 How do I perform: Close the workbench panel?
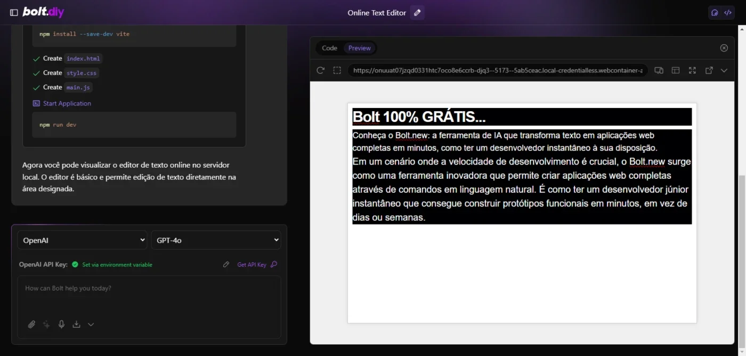(724, 48)
